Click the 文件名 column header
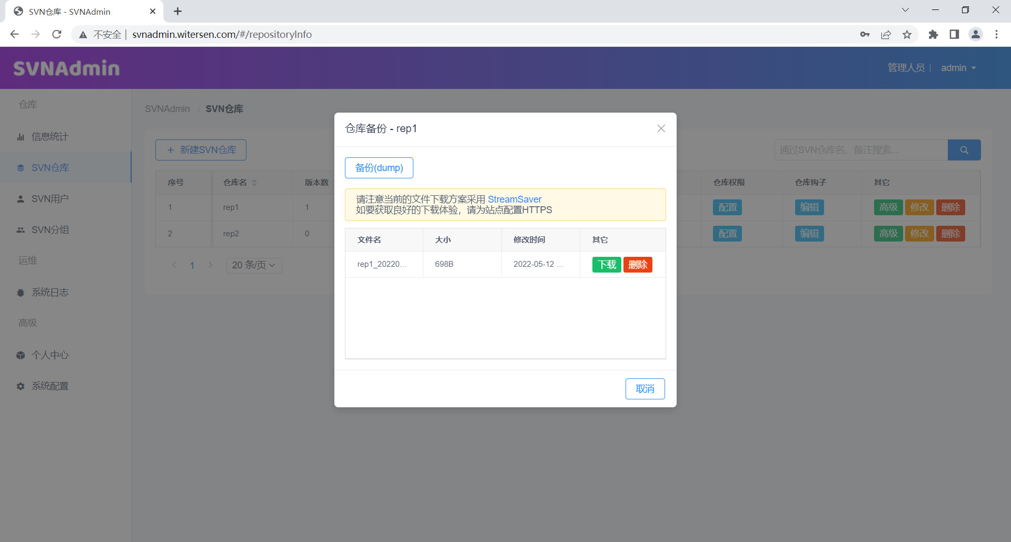Viewport: 1011px width, 542px height. coord(369,240)
